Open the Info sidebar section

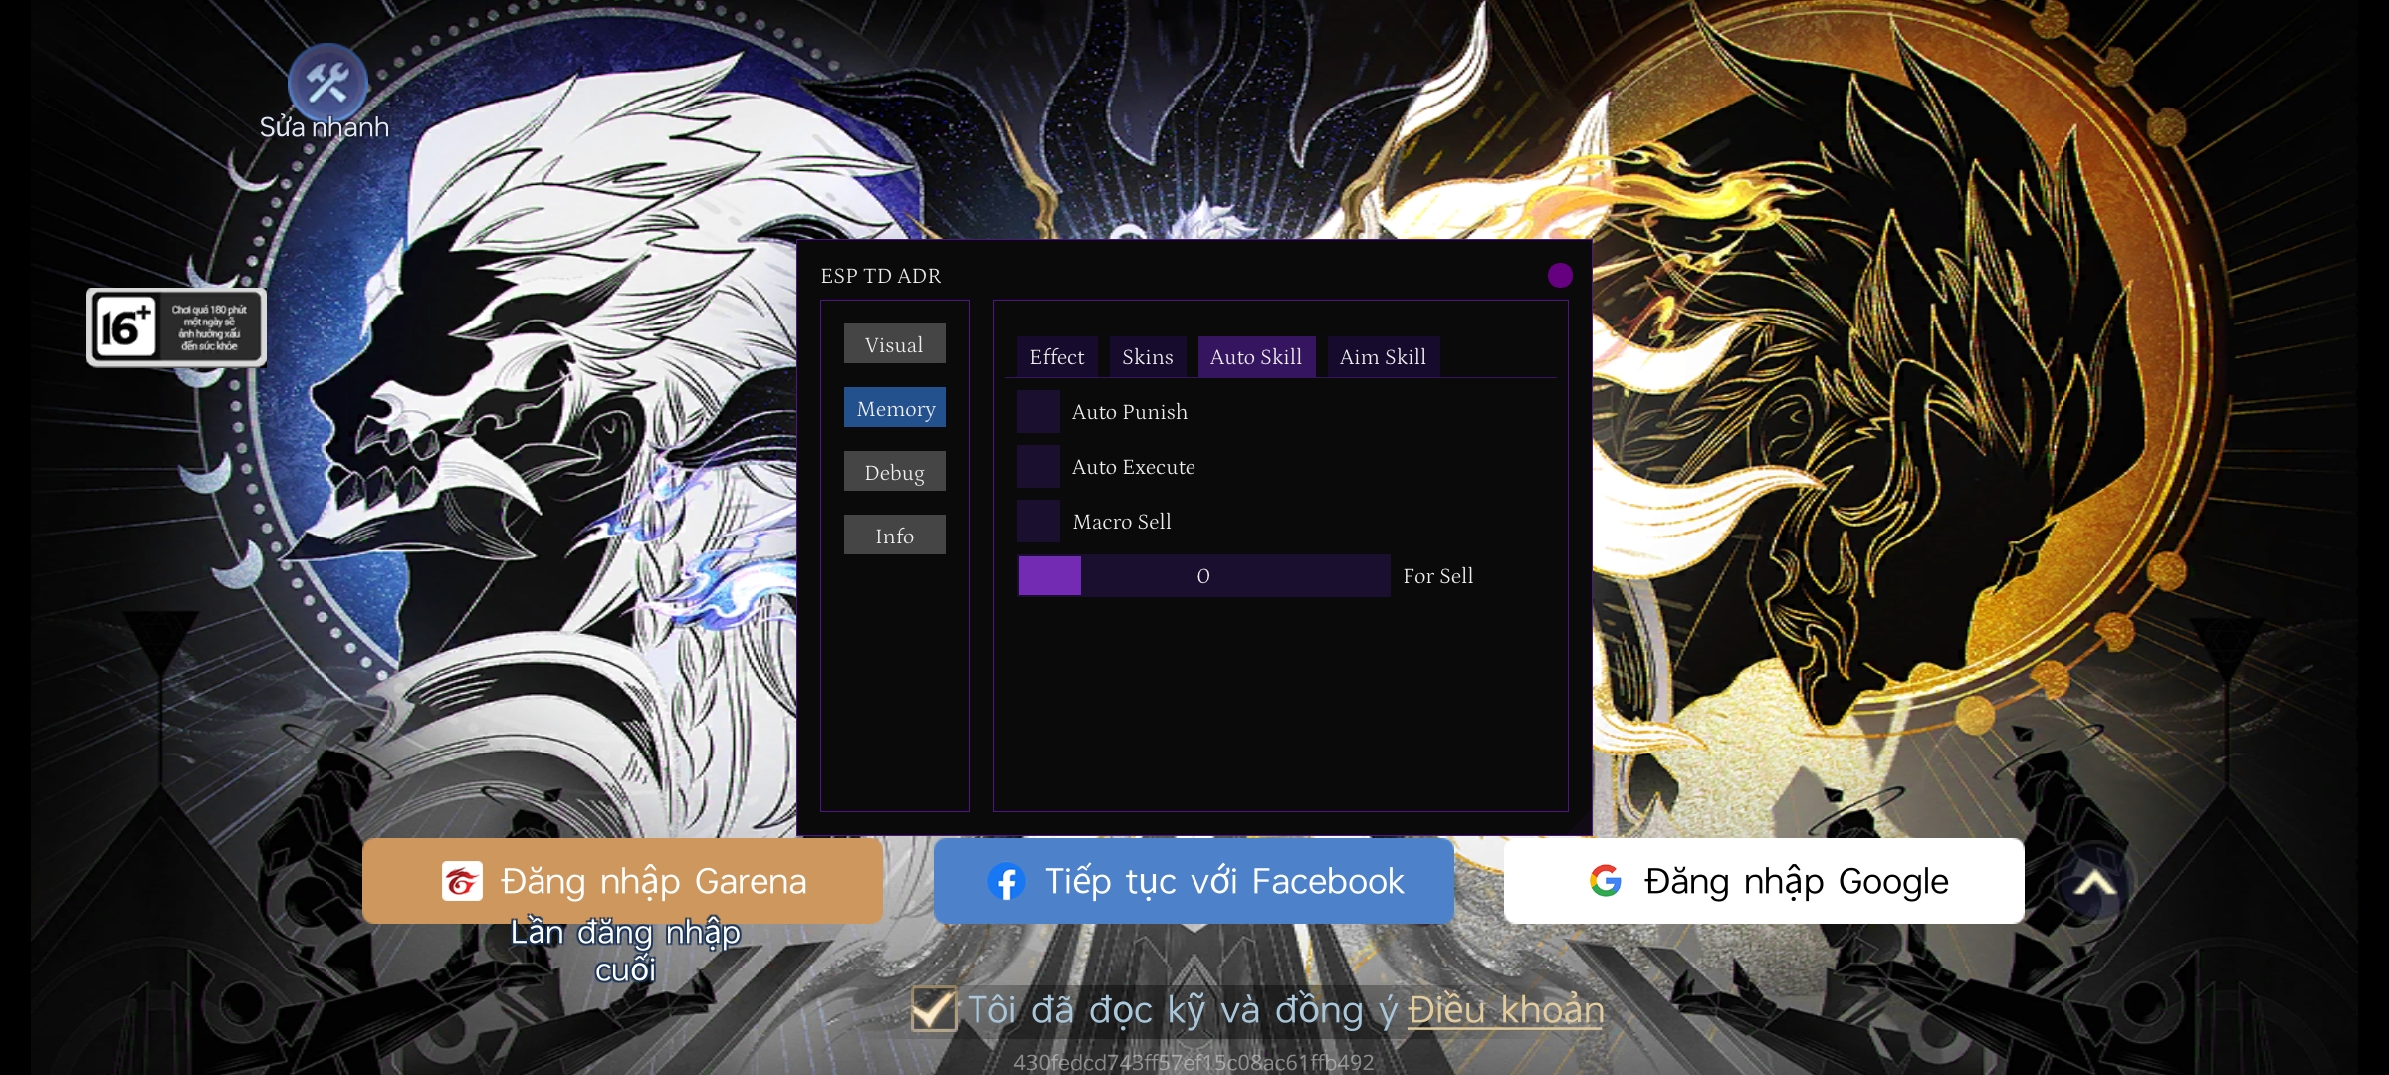pyautogui.click(x=895, y=536)
